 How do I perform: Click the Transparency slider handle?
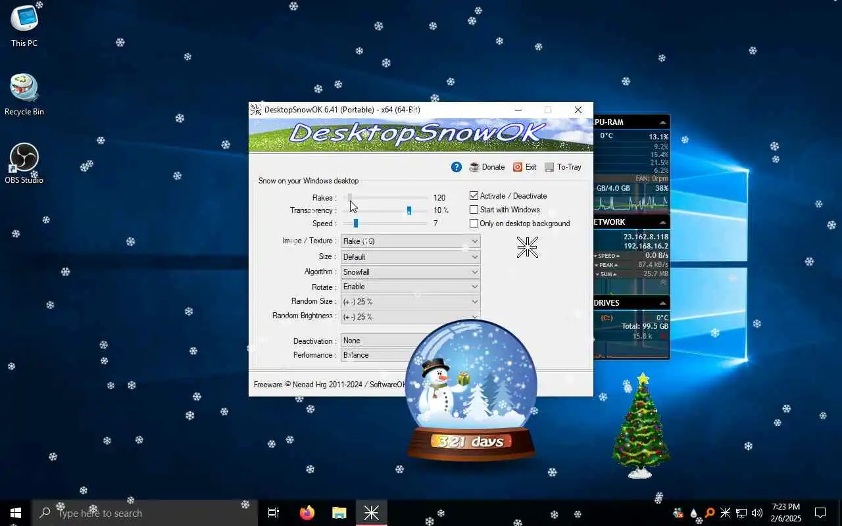[x=409, y=210]
